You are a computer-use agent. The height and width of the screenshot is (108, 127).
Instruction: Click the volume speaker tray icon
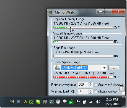98,102
